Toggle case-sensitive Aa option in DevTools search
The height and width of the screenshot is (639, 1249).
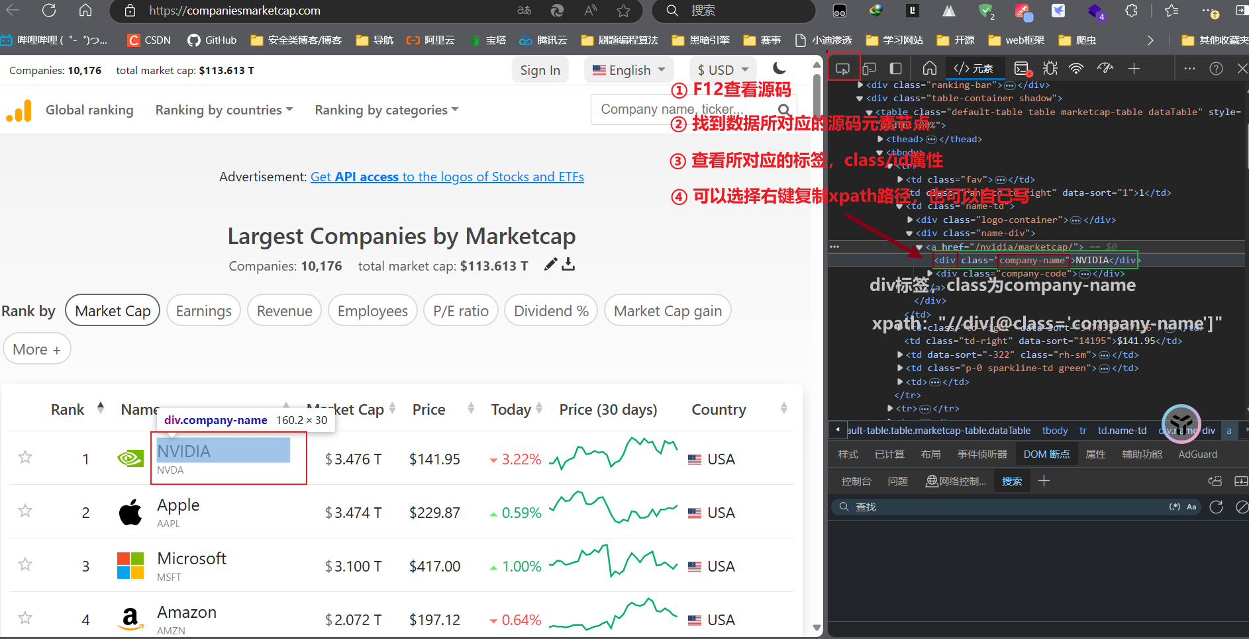[x=1191, y=507]
